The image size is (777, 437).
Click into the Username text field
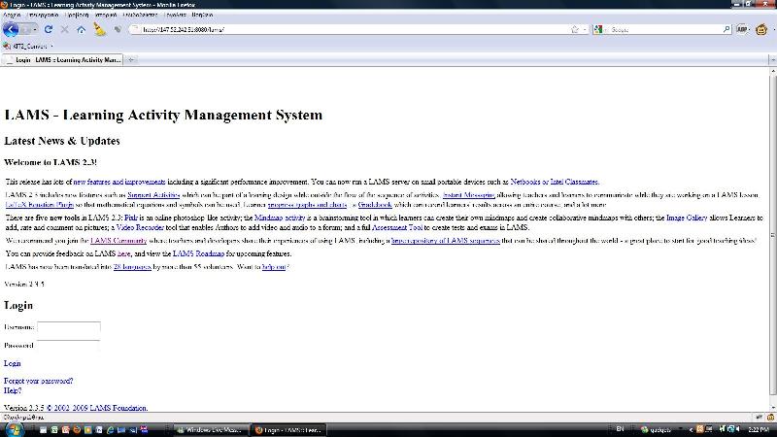(x=68, y=327)
